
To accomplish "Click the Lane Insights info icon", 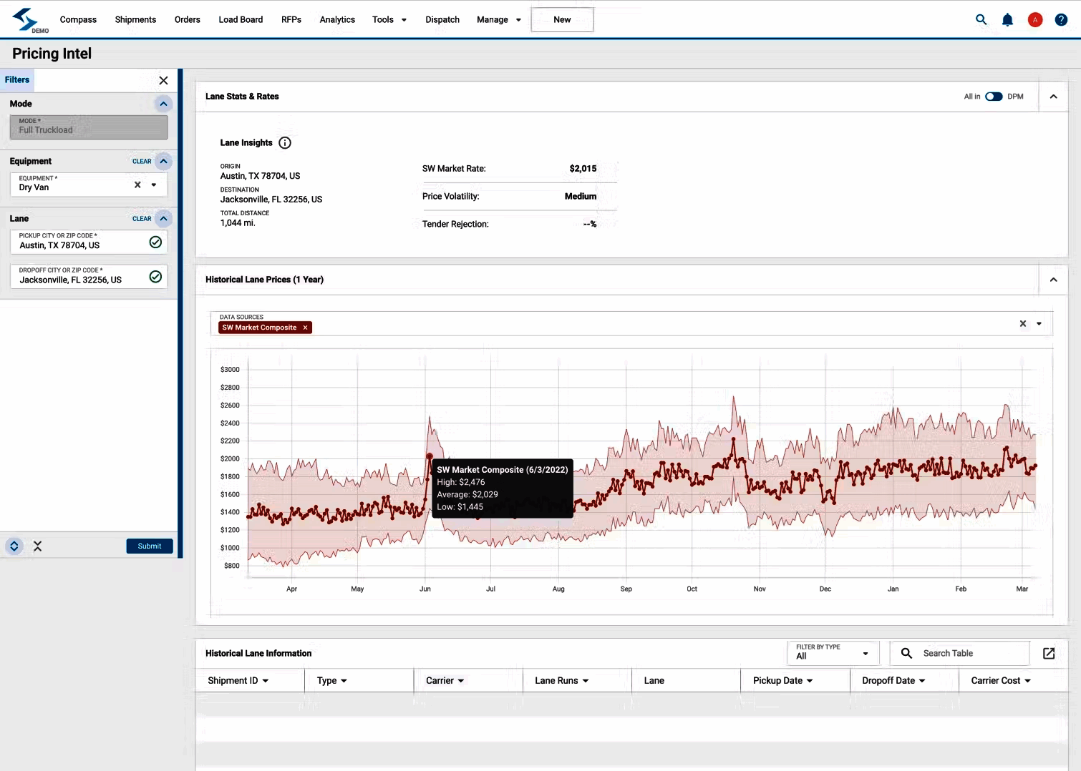I will click(x=285, y=143).
